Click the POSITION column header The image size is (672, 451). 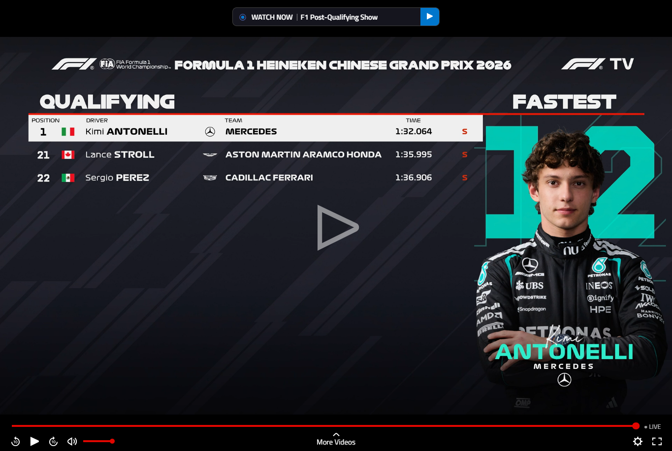(45, 120)
